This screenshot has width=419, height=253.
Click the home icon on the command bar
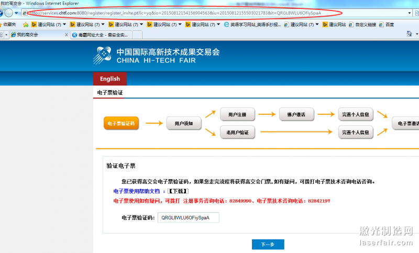point(410,34)
